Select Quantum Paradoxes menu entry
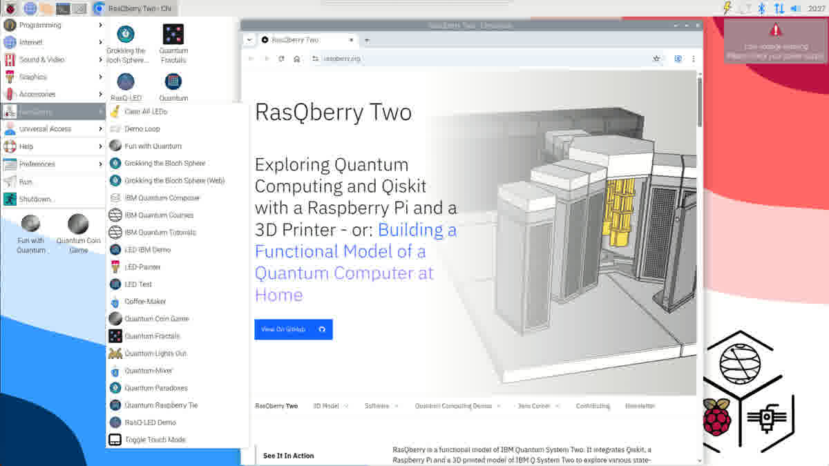 click(x=178, y=387)
